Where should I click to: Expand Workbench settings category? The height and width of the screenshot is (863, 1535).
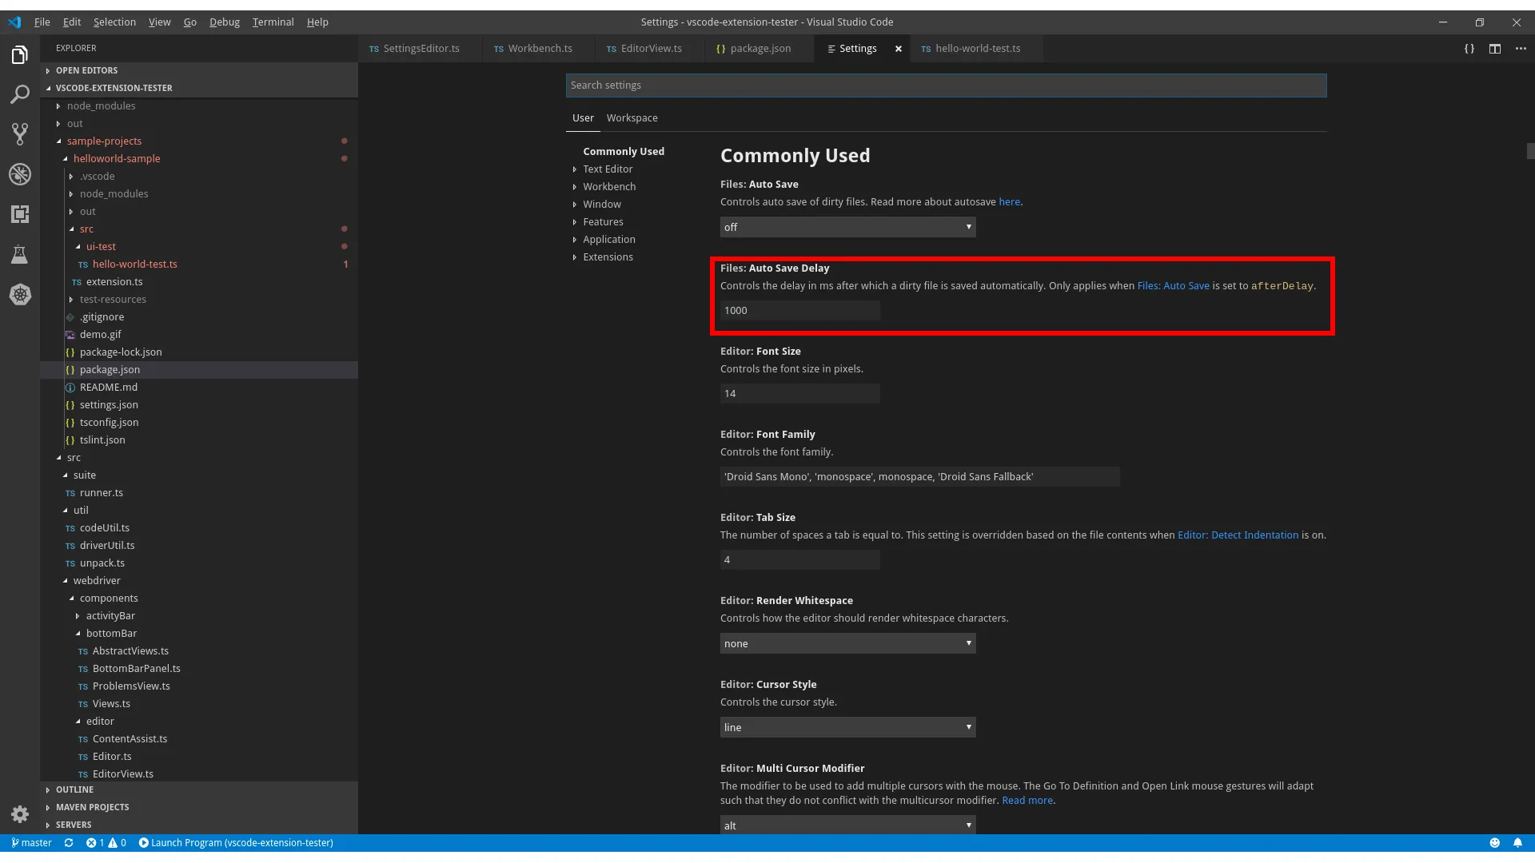click(x=609, y=187)
